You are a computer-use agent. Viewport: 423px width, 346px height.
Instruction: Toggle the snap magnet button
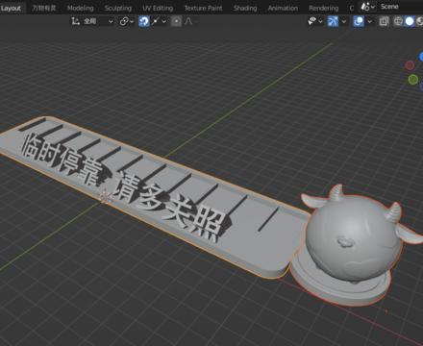pos(144,21)
